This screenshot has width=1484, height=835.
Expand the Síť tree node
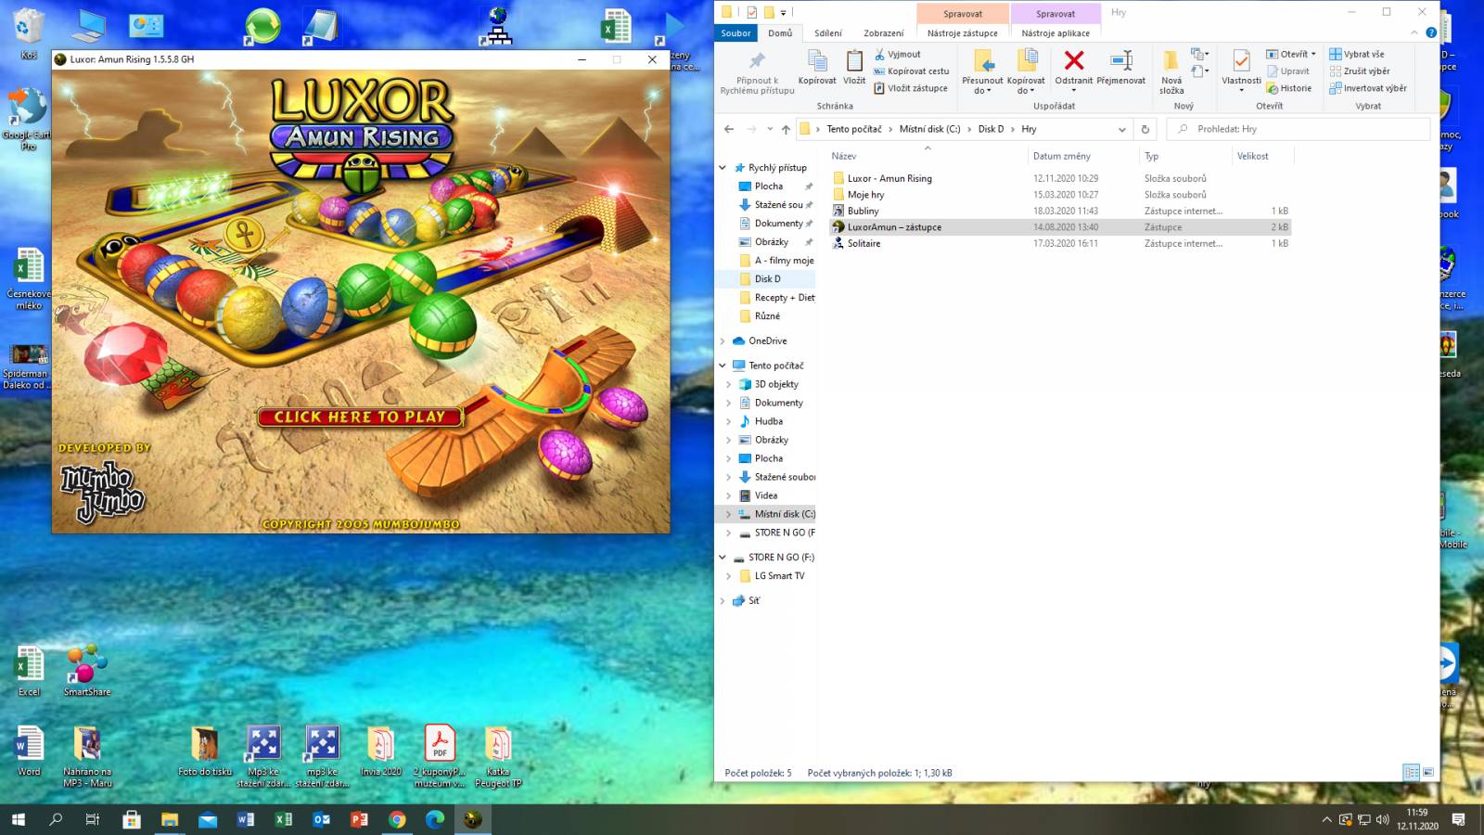[723, 600]
